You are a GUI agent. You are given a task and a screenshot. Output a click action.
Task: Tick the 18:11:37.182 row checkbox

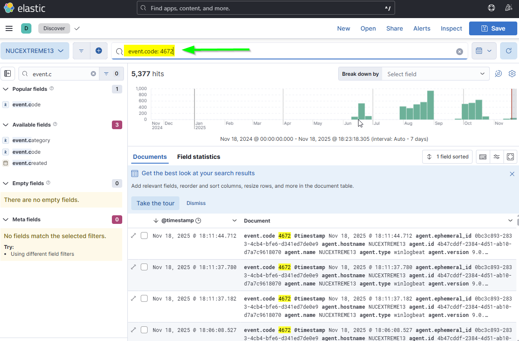144,298
